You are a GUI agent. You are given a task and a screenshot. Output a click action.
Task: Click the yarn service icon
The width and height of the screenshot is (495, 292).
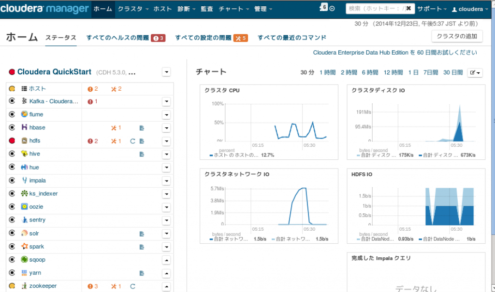tap(24, 273)
